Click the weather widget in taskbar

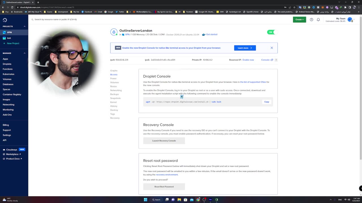click(10, 200)
